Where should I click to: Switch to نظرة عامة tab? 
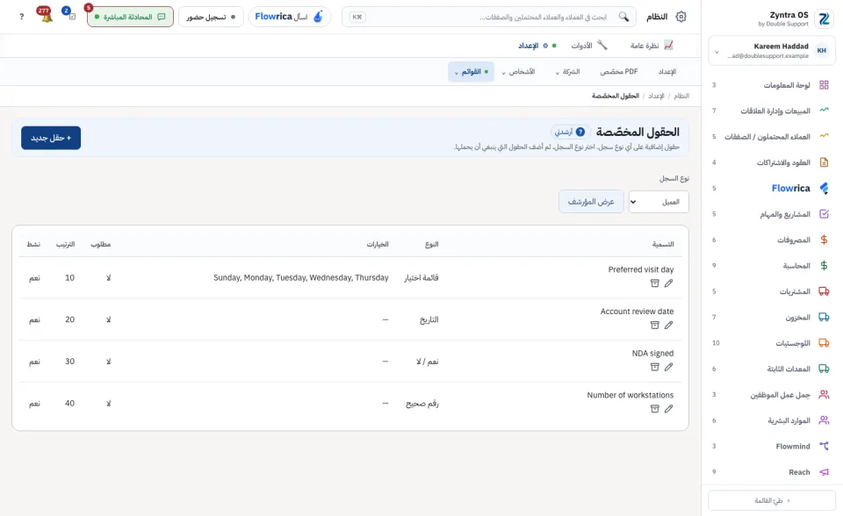[651, 46]
